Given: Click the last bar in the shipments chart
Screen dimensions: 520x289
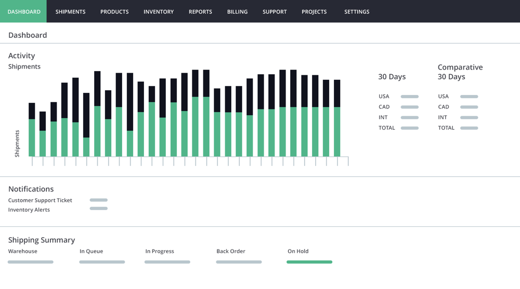Looking at the screenshot, I should (337, 118).
